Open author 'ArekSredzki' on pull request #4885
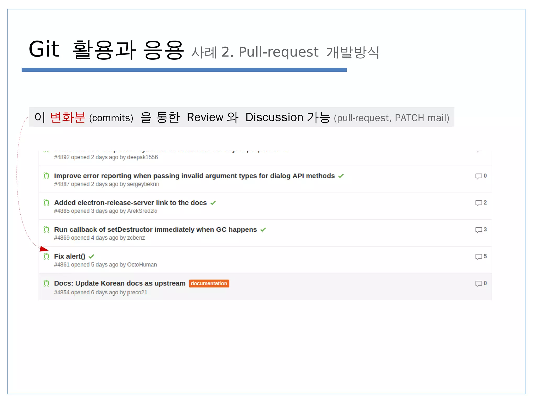This screenshot has width=536, height=402. (142, 211)
